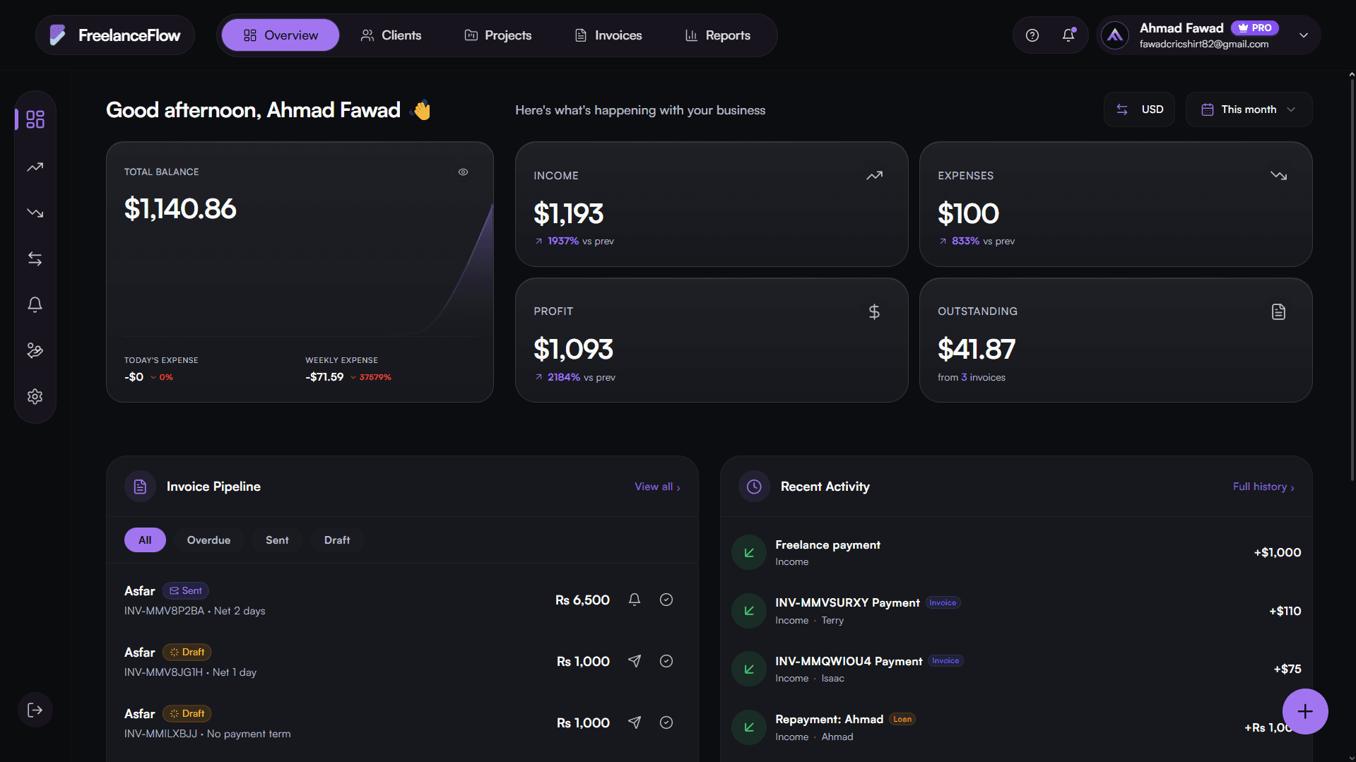Expand the account menu chevron next to profile
The image size is (1356, 762).
tap(1304, 35)
